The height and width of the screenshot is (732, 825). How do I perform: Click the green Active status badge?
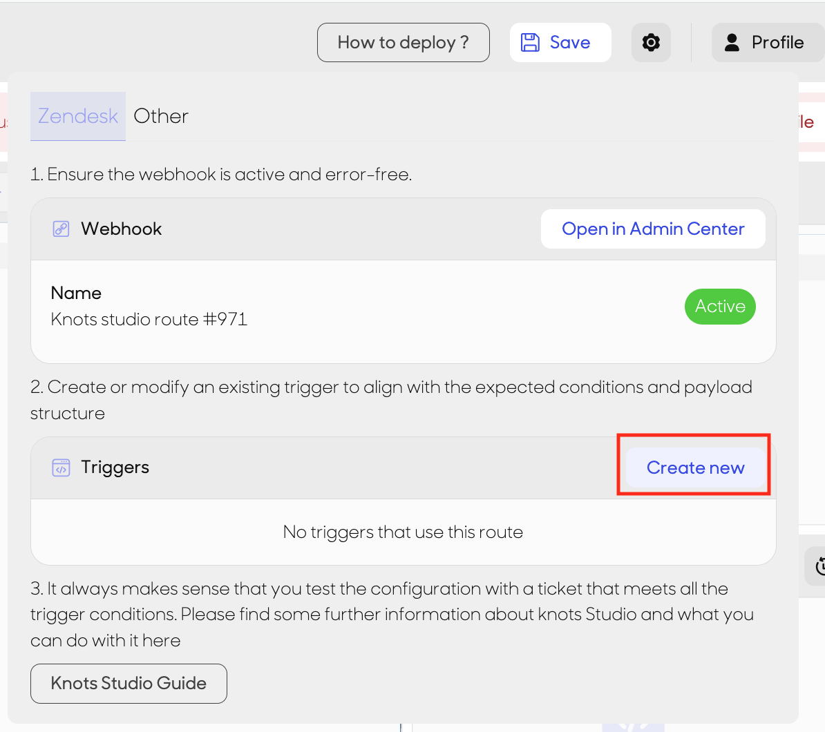coord(720,306)
